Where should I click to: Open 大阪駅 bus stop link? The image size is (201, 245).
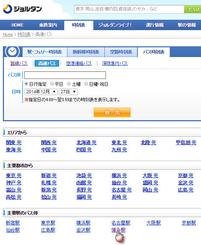[x=154, y=223]
